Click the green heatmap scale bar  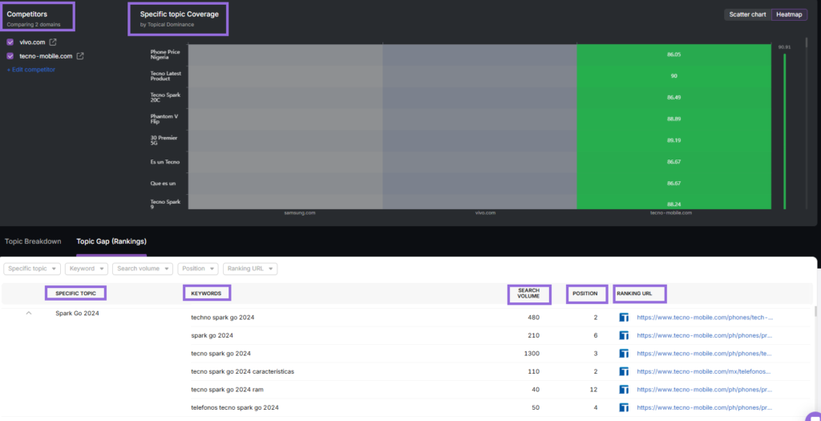784,131
